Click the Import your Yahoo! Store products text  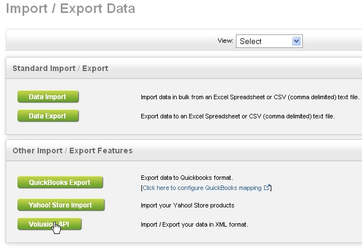click(x=187, y=205)
